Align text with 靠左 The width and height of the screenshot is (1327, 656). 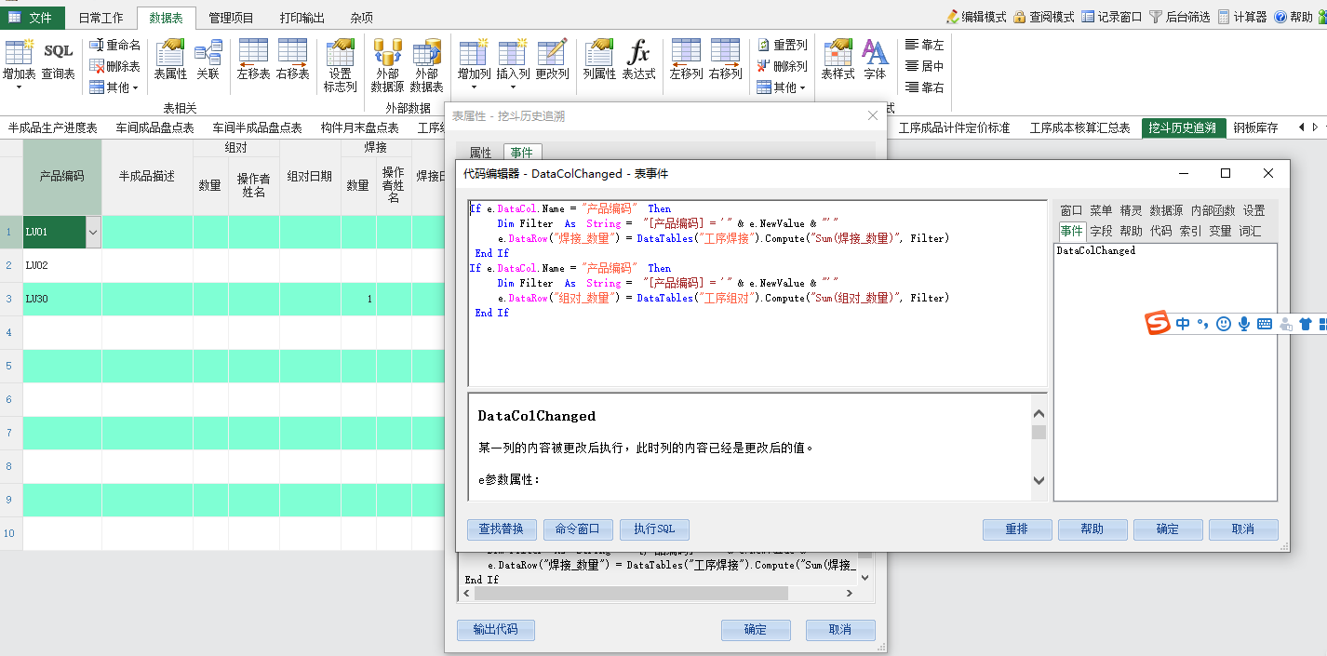coord(924,45)
